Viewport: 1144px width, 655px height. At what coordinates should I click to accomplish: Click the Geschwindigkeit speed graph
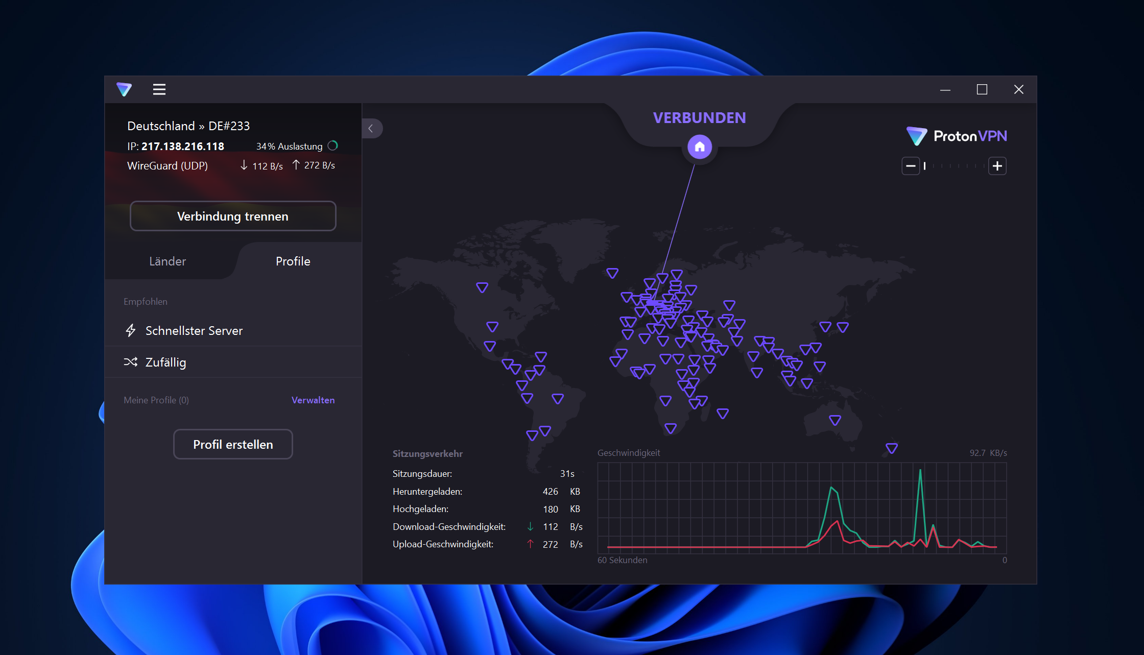802,508
